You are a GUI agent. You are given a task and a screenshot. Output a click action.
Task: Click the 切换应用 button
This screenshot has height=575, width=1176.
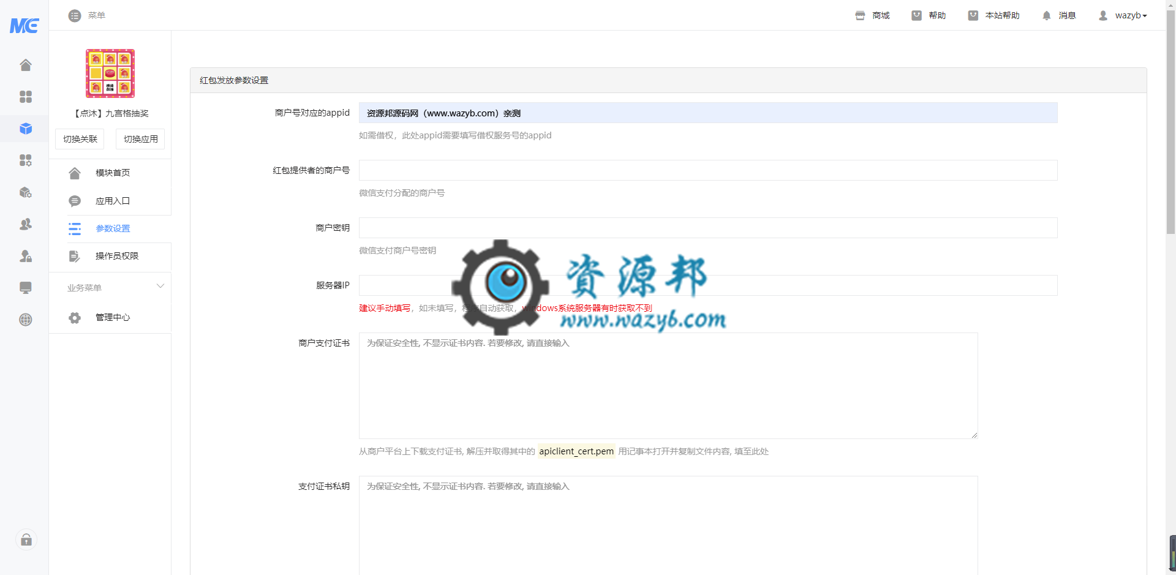(141, 139)
